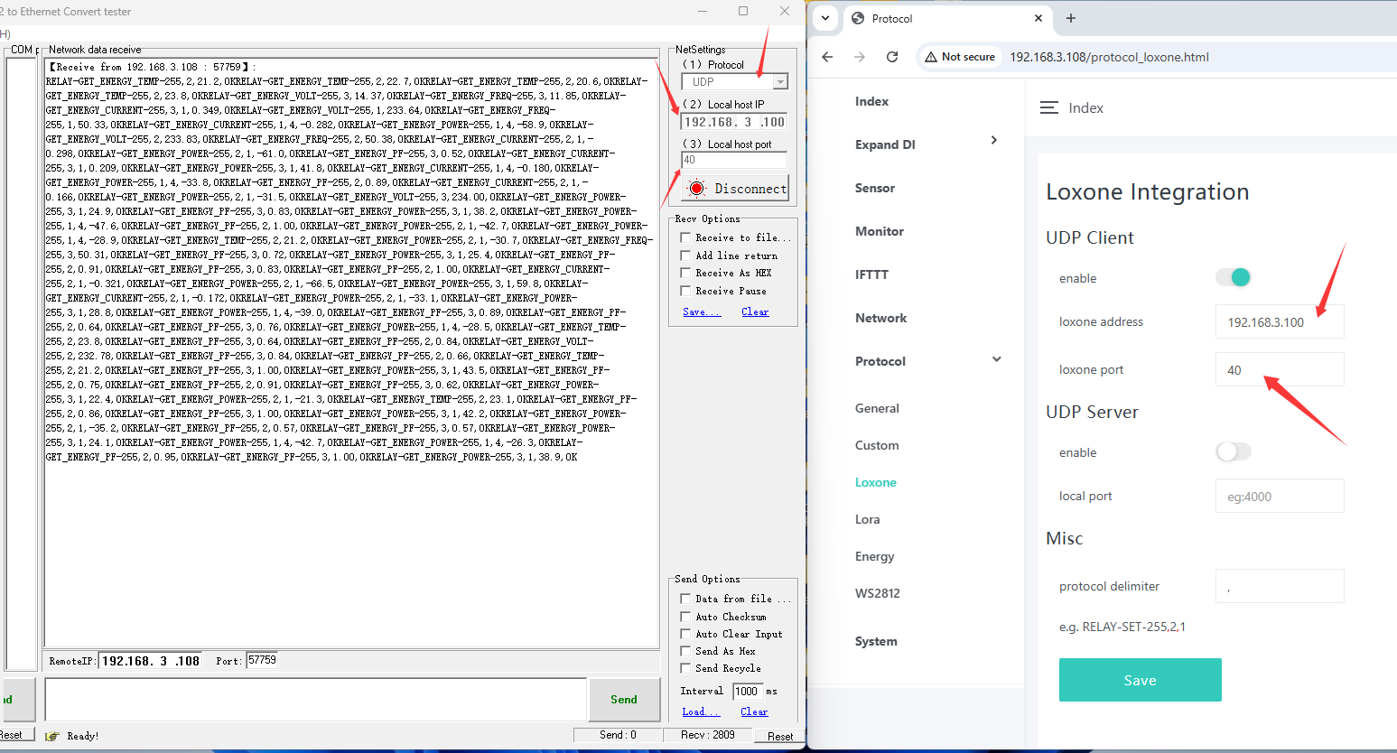This screenshot has height=753, width=1397.
Task: Enable the UDP Server switch
Action: tap(1233, 451)
